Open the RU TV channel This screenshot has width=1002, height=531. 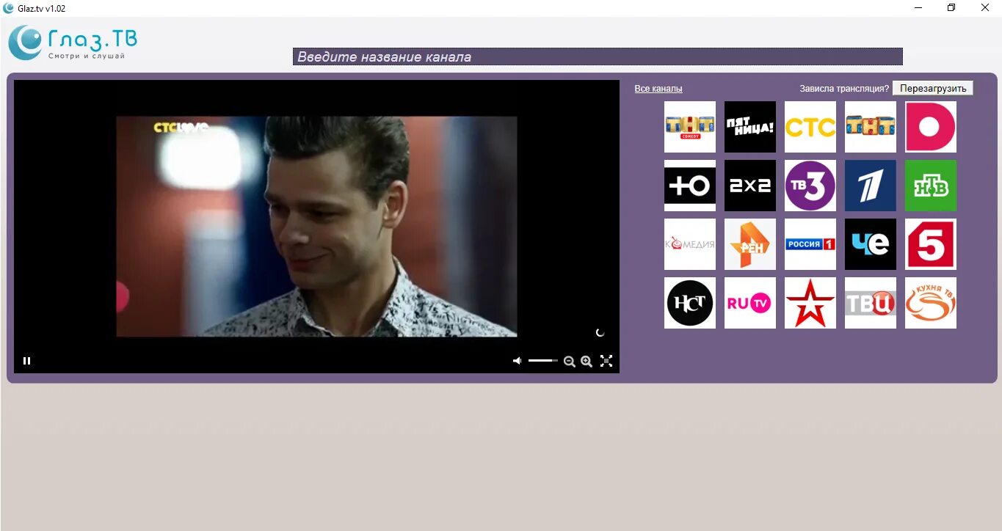(749, 303)
